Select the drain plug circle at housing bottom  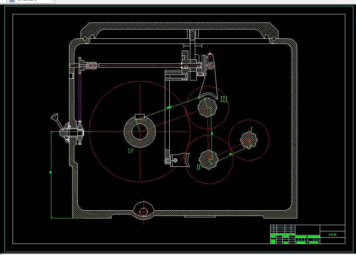point(143,212)
